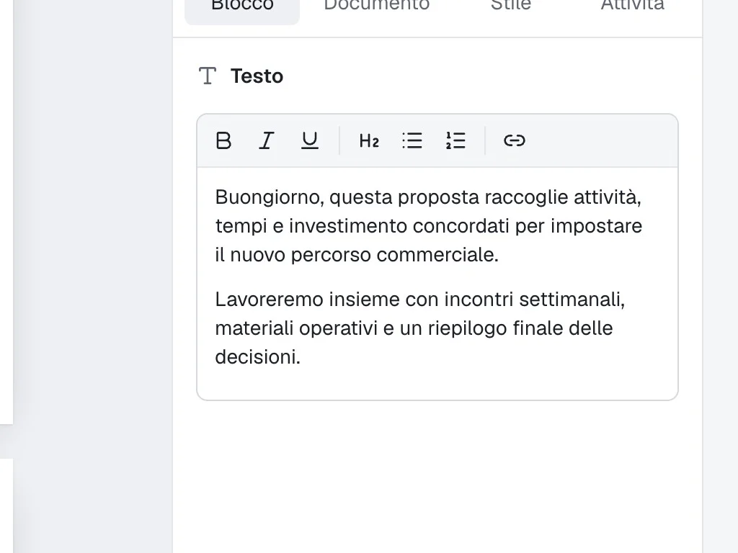Click the T text block icon
Image resolution: width=738 pixels, height=553 pixels.
pos(208,76)
